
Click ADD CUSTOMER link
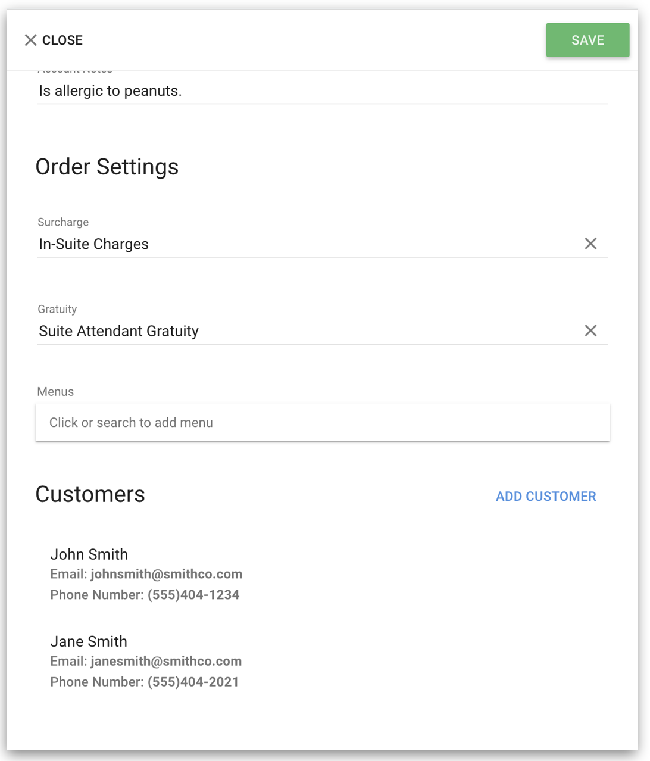click(x=546, y=496)
